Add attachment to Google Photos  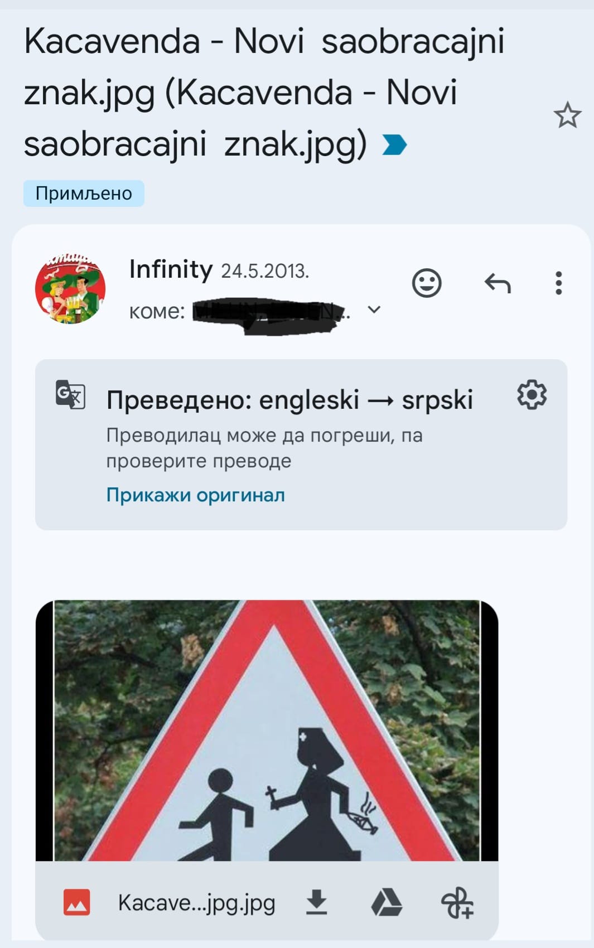tap(457, 903)
